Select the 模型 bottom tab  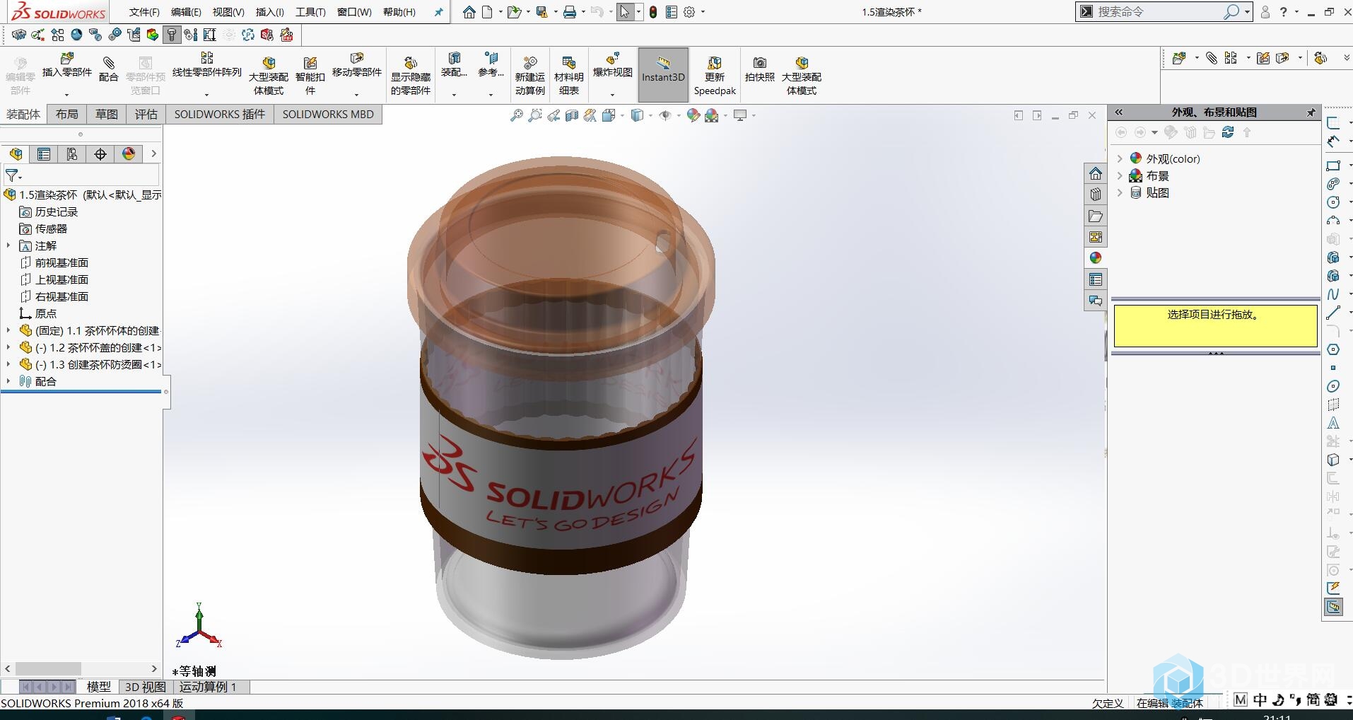coord(99,687)
